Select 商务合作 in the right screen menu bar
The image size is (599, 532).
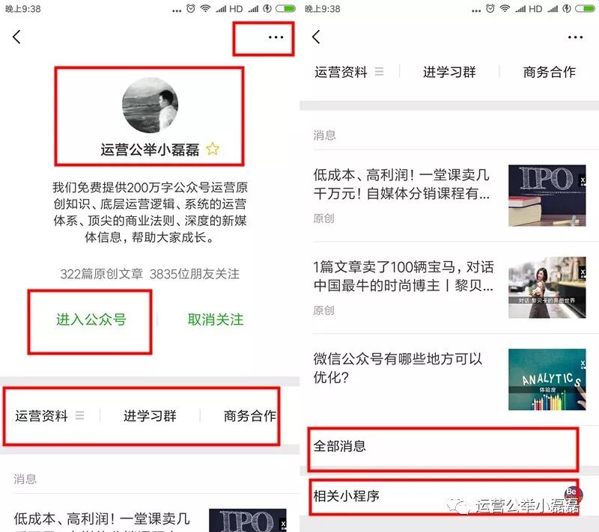click(x=549, y=72)
